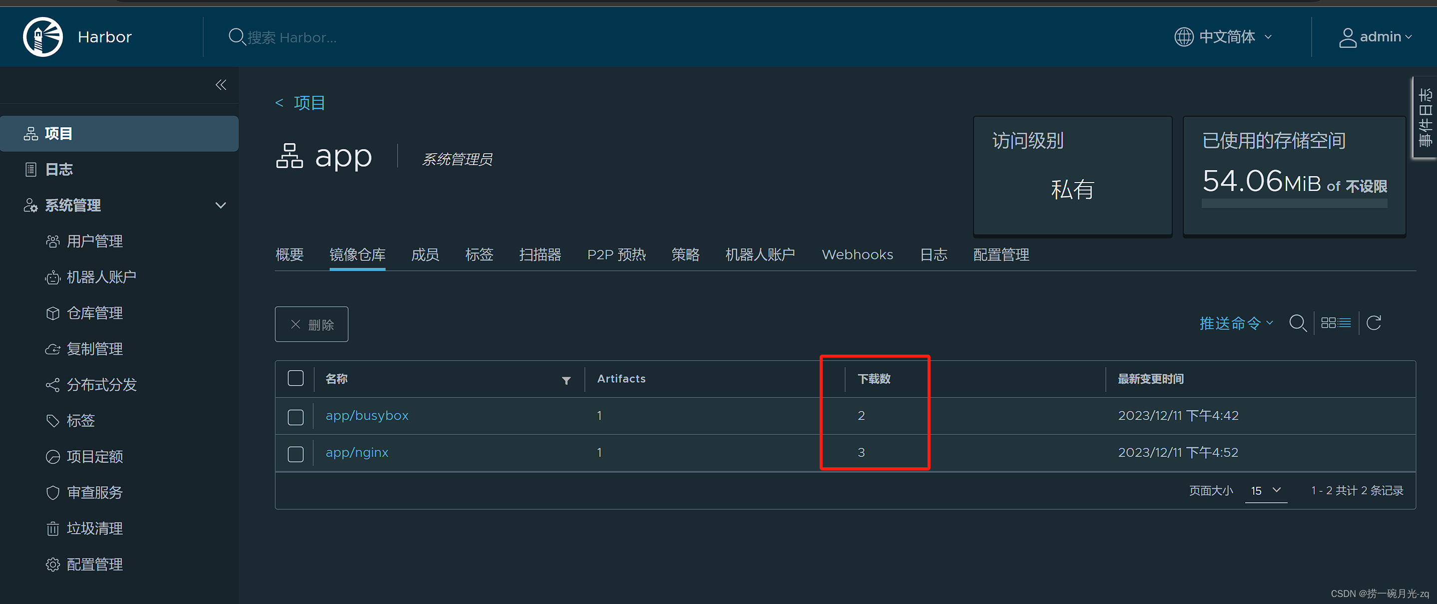Open the P2P 预热 tab

616,255
